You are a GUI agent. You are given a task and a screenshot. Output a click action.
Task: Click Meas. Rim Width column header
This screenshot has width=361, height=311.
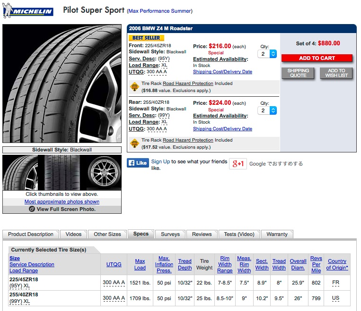point(244,264)
